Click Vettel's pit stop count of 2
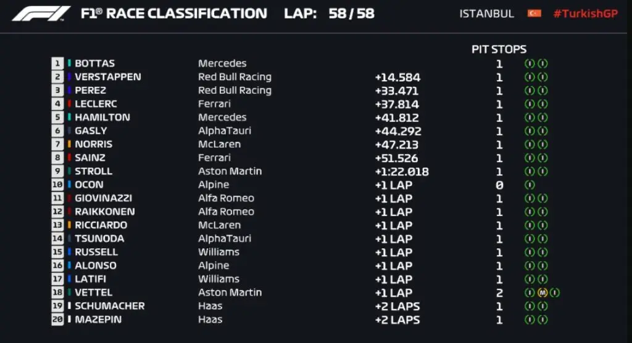The width and height of the screenshot is (632, 343). 499,293
